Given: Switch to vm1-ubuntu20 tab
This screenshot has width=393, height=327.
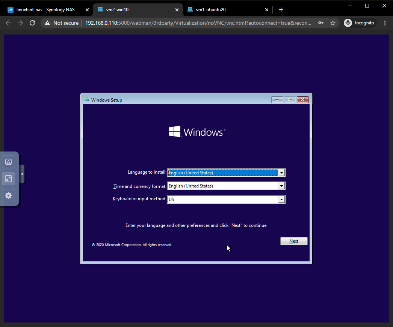Looking at the screenshot, I should click(x=225, y=10).
